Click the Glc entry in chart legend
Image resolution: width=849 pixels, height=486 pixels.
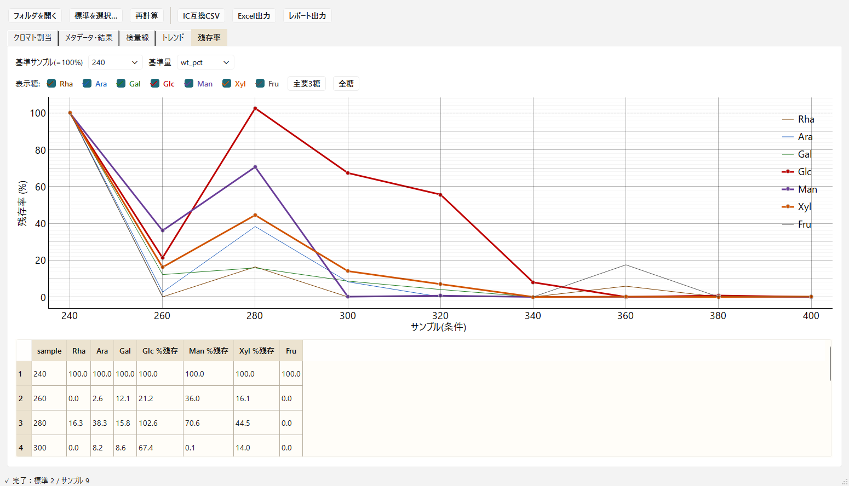point(797,172)
